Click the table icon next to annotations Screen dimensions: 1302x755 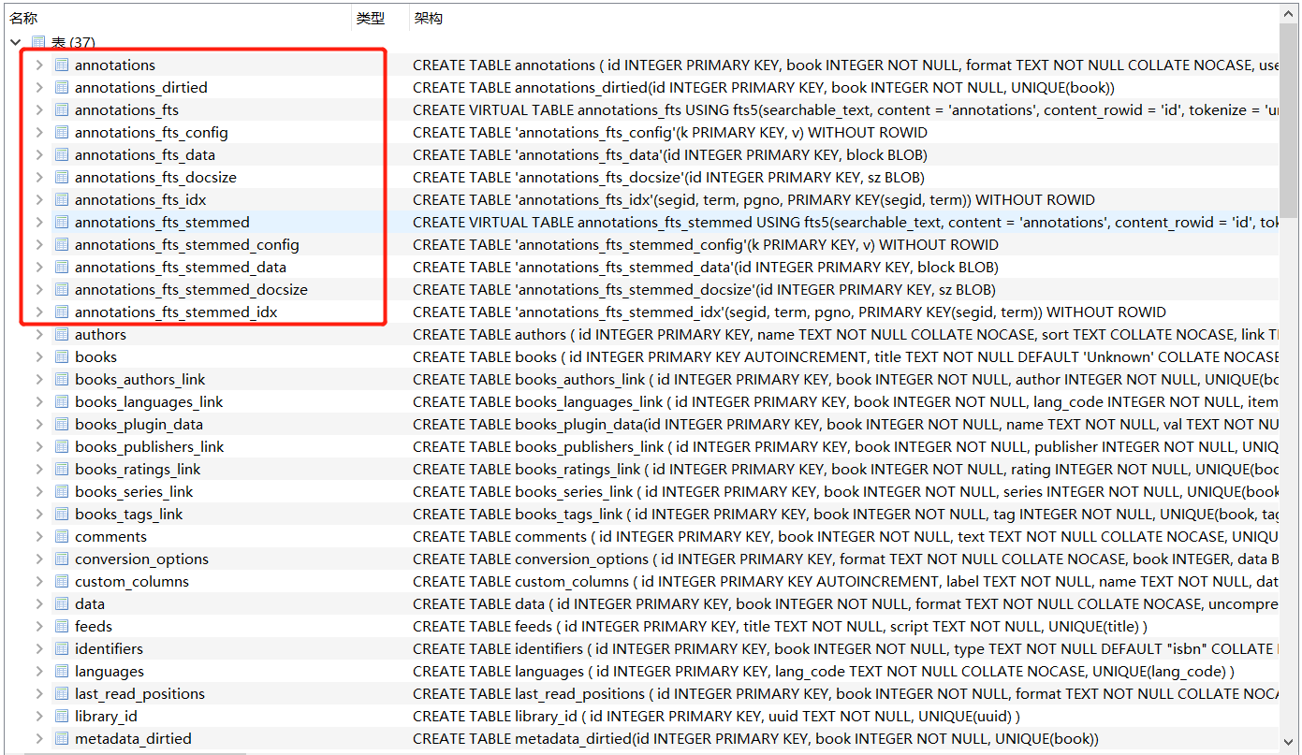pyautogui.click(x=61, y=65)
